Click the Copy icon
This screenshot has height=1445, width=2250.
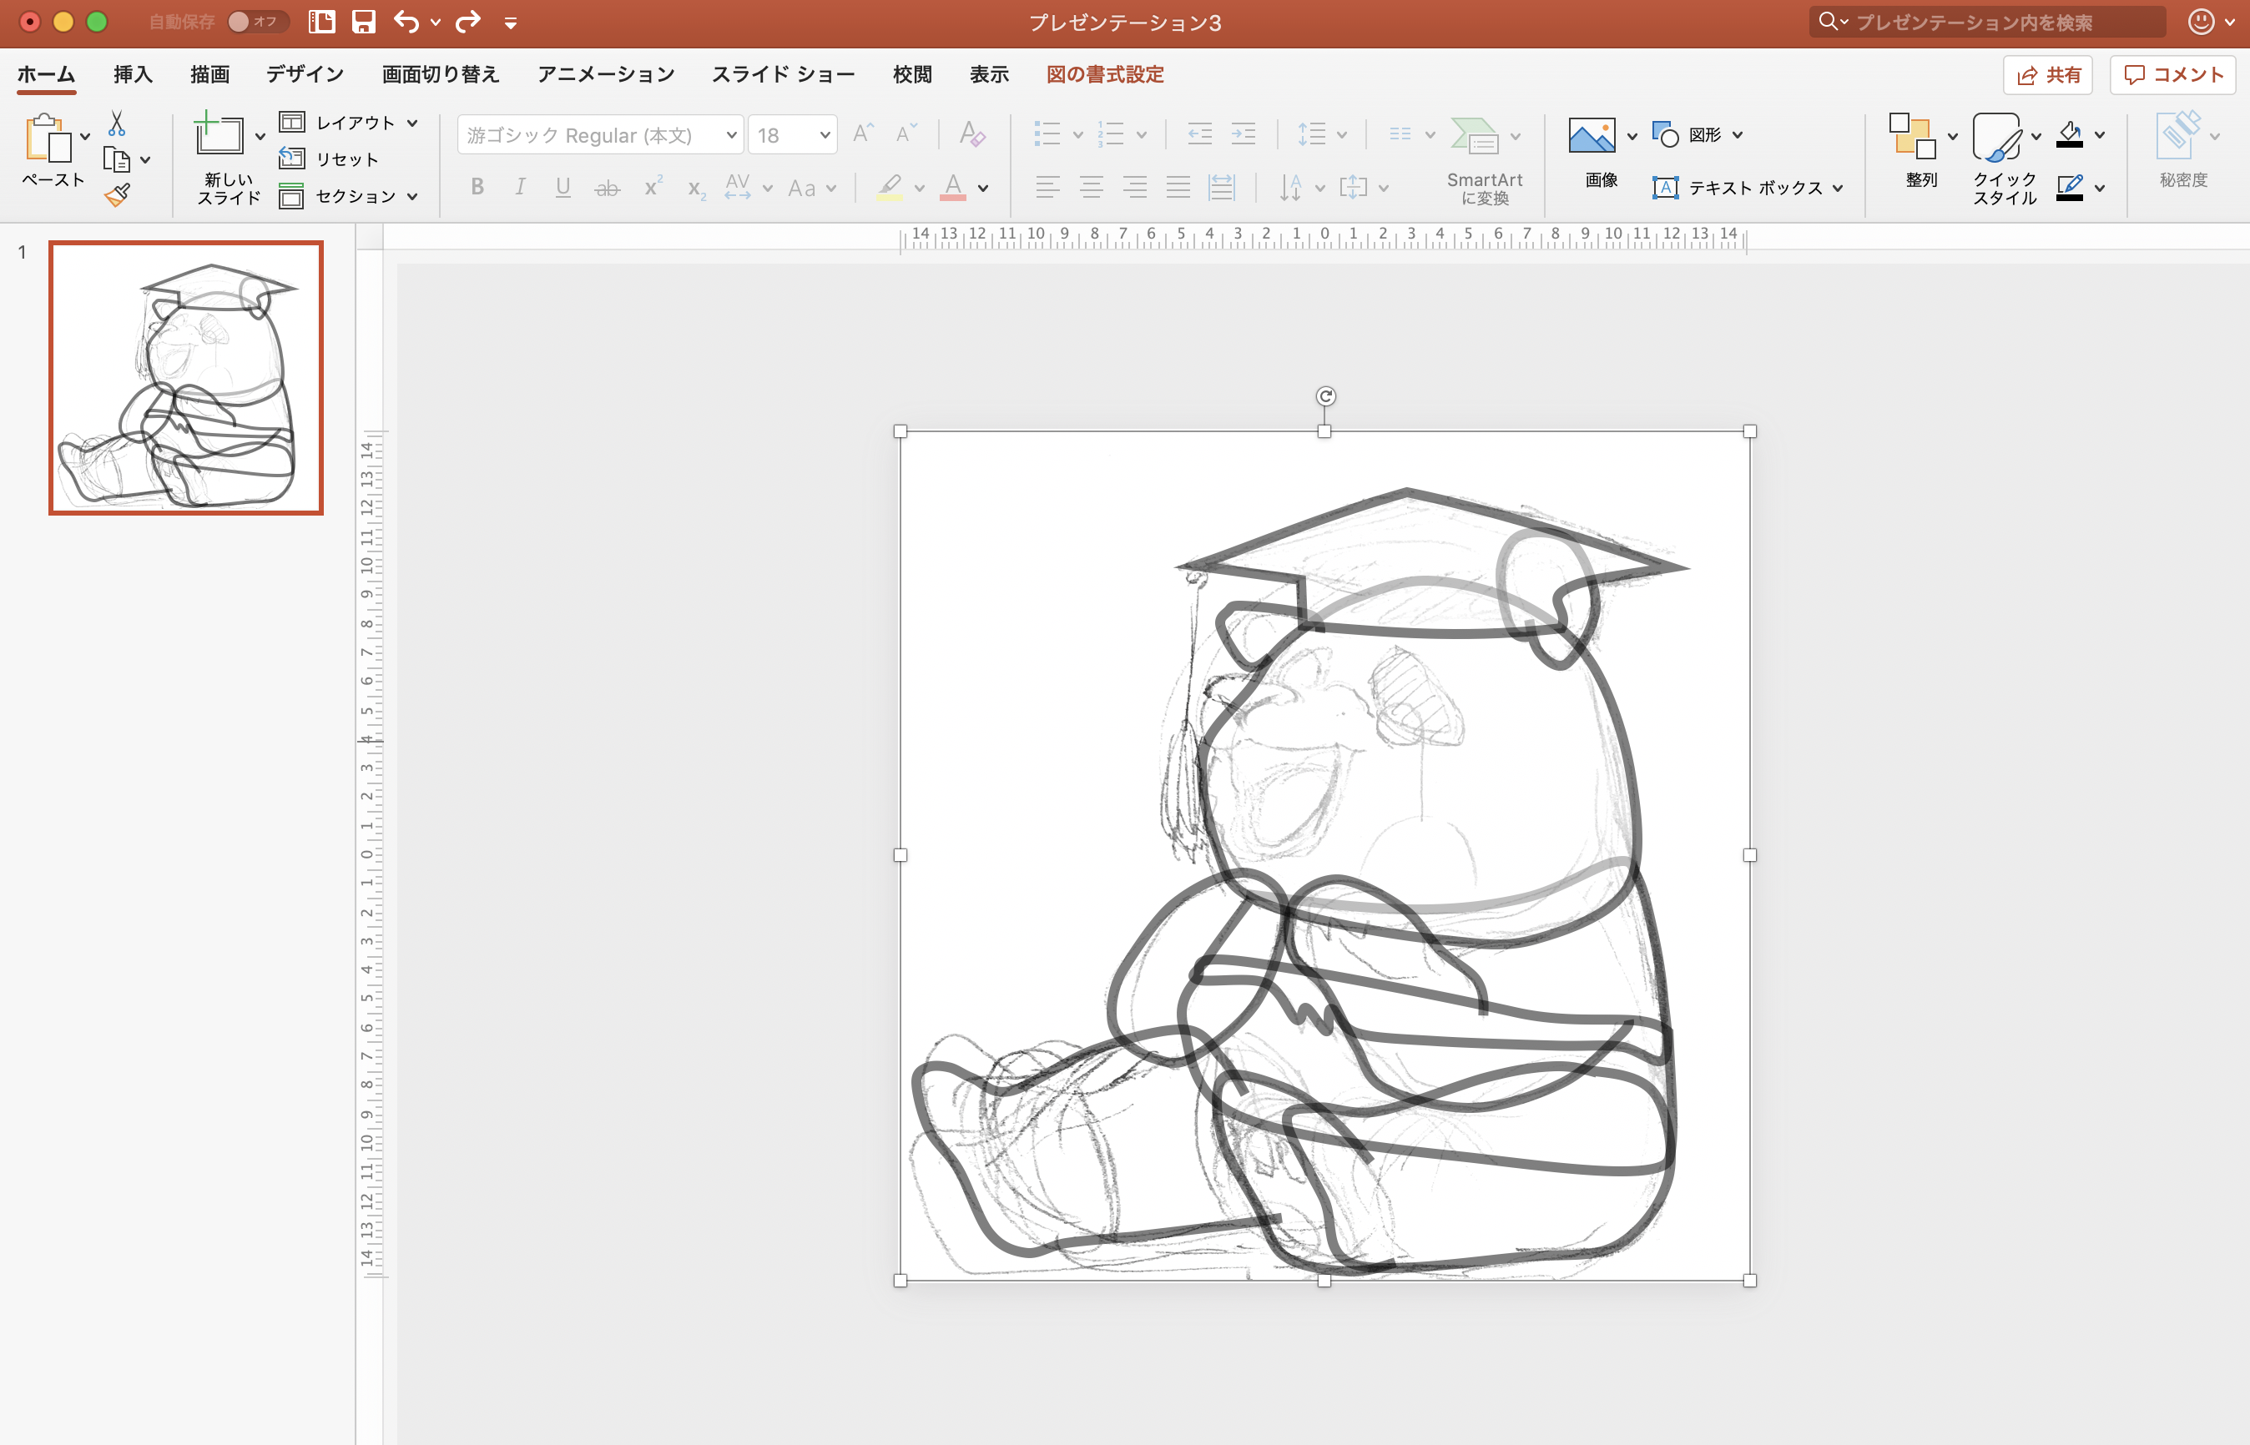(x=116, y=159)
